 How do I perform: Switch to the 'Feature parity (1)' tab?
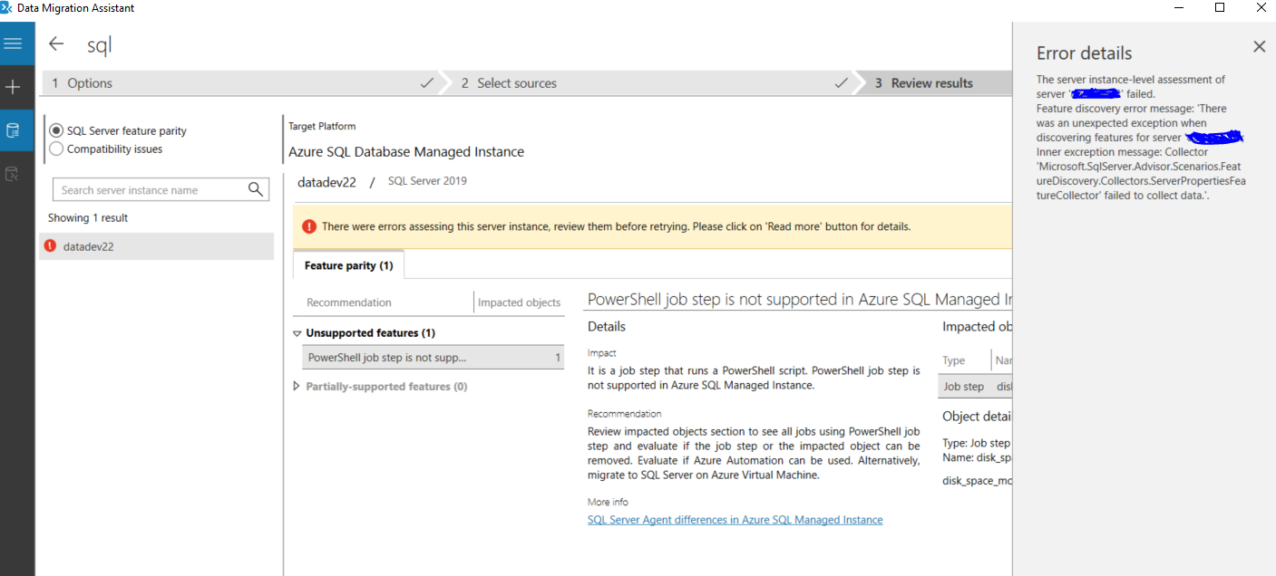pos(348,264)
